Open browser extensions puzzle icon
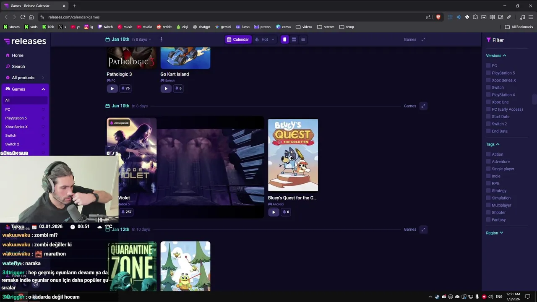537x302 pixels. 475,17
